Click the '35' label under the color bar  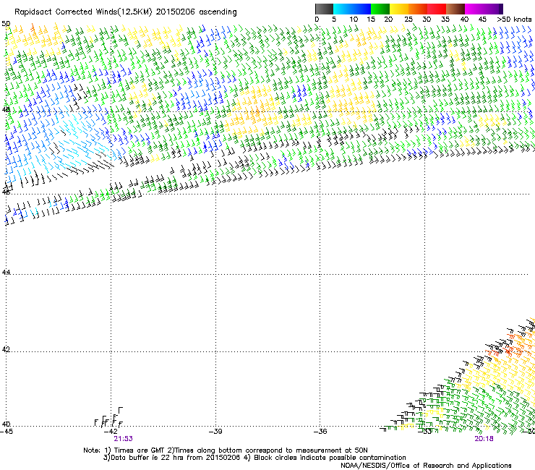pyautogui.click(x=445, y=20)
